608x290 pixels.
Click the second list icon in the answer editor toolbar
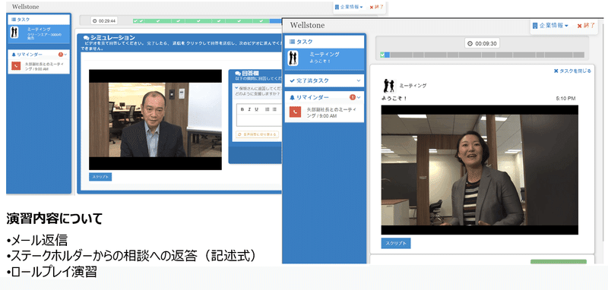tap(274, 109)
